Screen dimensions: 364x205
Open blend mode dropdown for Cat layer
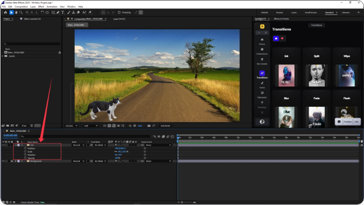(x=78, y=145)
